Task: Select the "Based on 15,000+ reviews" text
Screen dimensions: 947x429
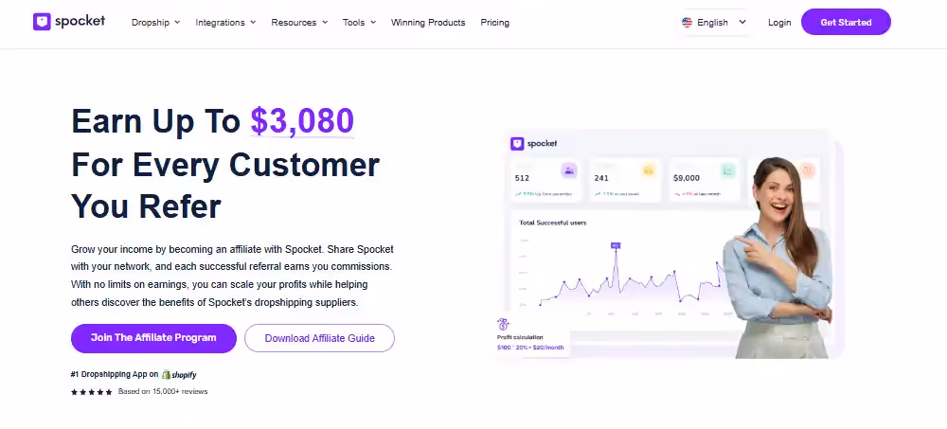Action: coord(163,391)
